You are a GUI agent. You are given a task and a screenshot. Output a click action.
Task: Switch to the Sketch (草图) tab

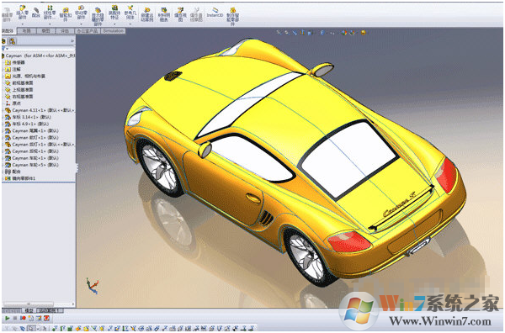coord(45,31)
